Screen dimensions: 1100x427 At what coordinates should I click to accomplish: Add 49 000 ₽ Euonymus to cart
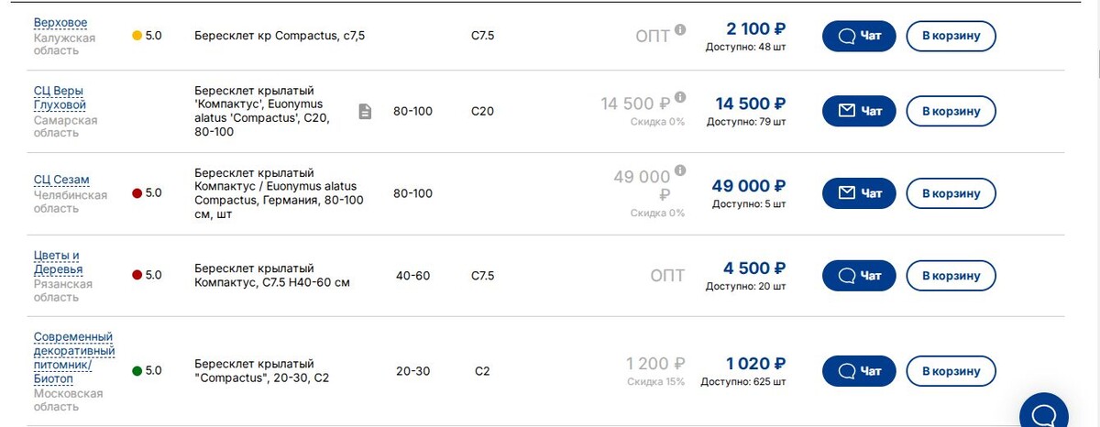(x=951, y=193)
